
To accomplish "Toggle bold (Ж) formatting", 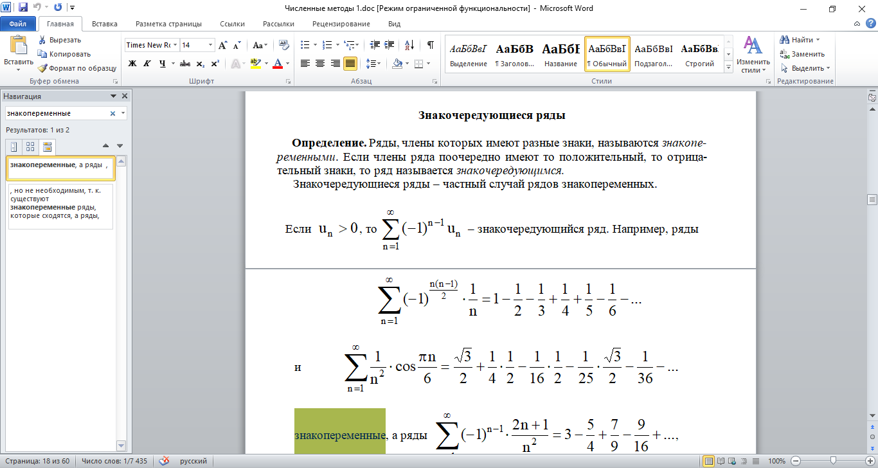I will click(x=132, y=64).
